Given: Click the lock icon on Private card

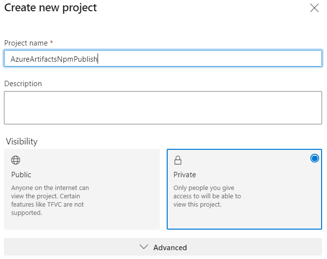Looking at the screenshot, I should [x=178, y=160].
